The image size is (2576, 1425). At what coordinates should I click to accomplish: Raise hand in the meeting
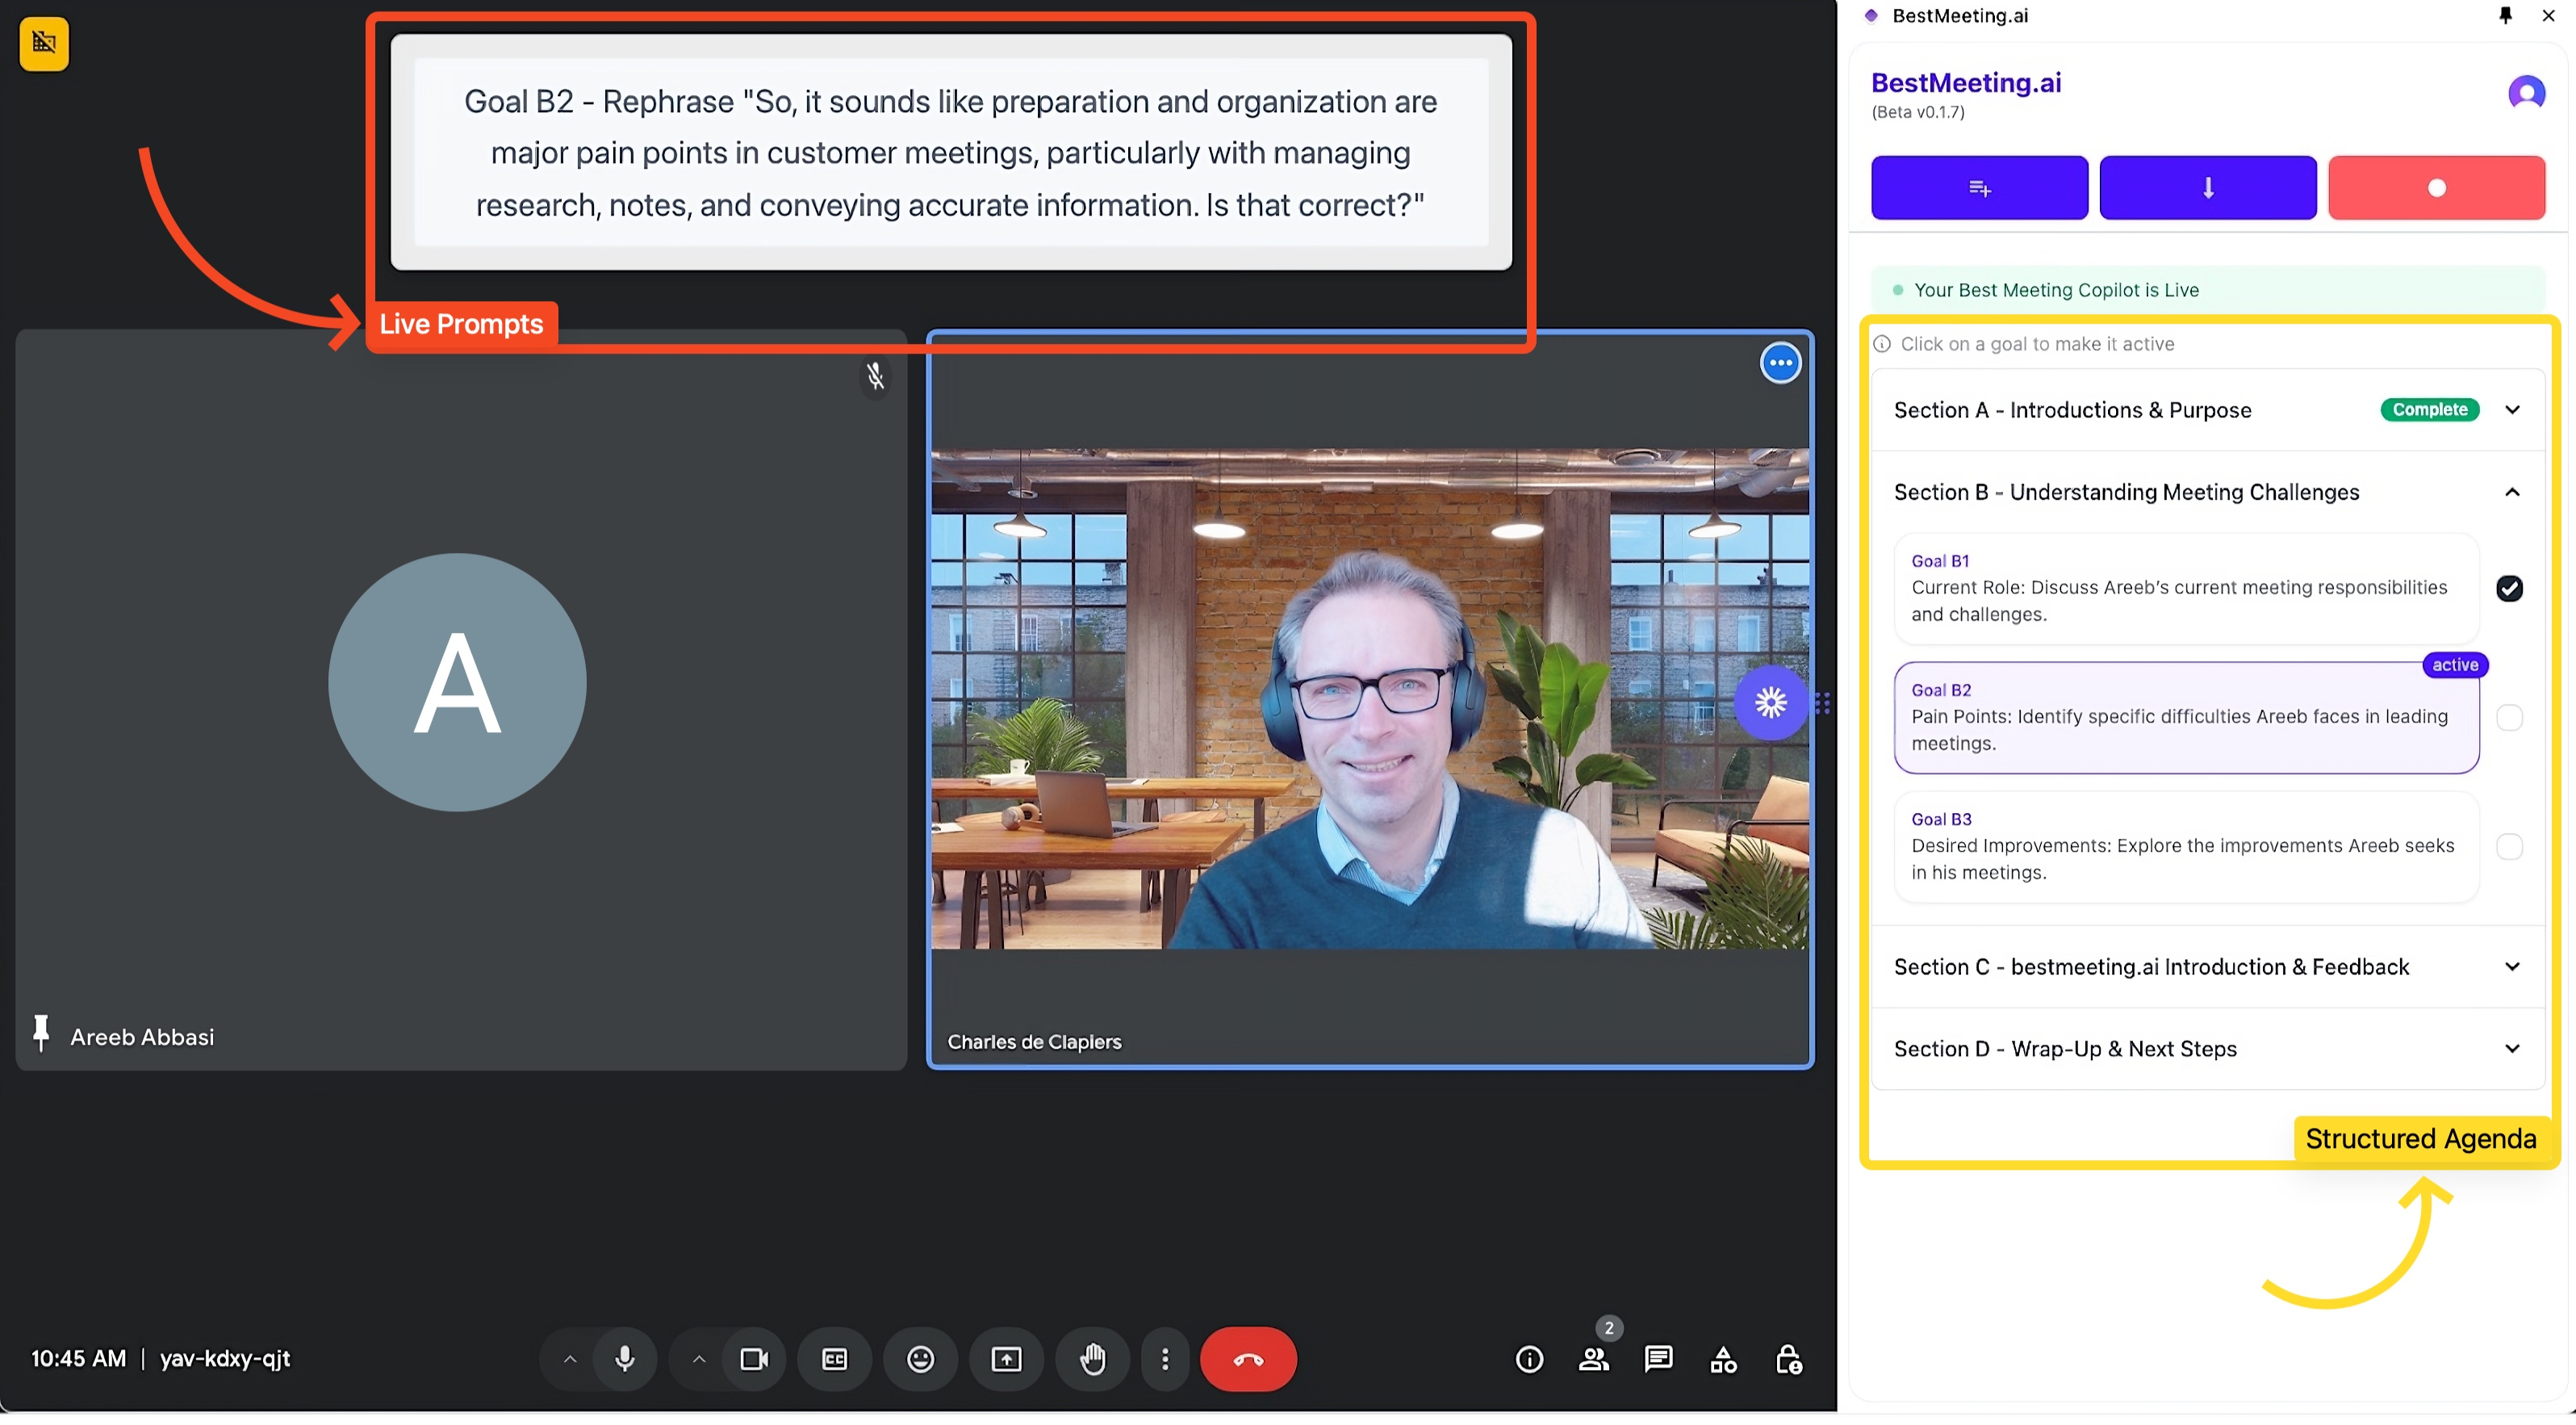1092,1359
